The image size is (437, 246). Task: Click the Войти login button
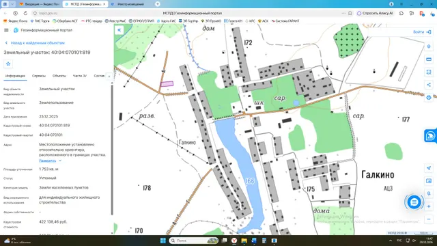point(422,32)
